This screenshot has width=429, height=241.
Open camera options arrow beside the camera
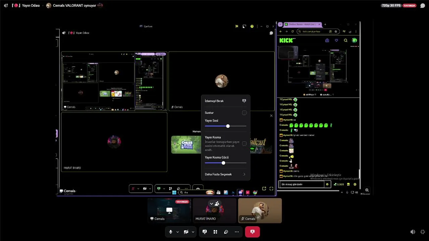coord(193,232)
